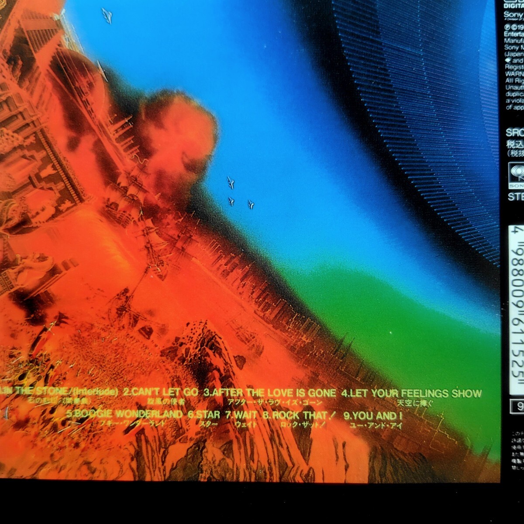Click the track title "9.YOU AND I"
This screenshot has width=524, height=524.
pyautogui.click(x=372, y=415)
